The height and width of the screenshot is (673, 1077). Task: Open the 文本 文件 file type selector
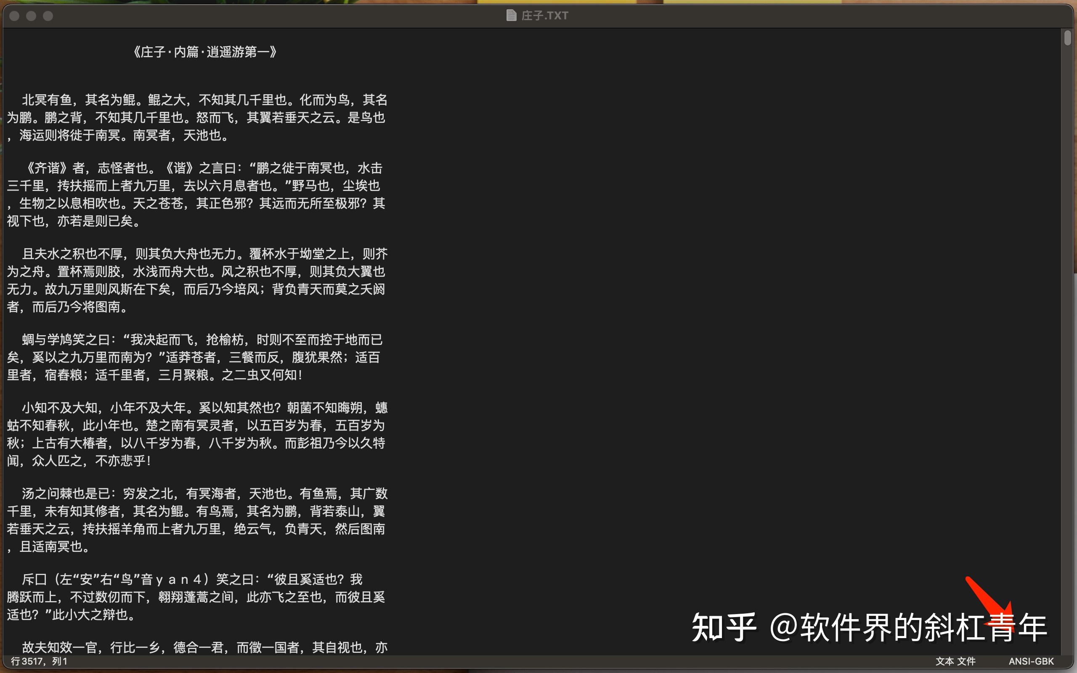[x=955, y=661]
